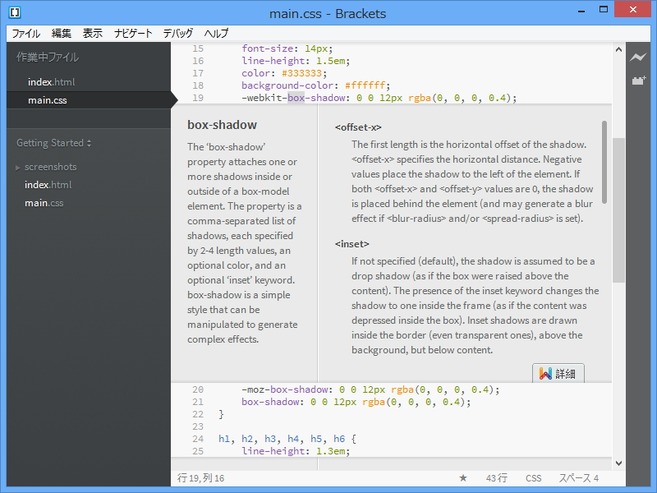
Task: Open the Getting Started project dropdown
Action: [x=54, y=143]
